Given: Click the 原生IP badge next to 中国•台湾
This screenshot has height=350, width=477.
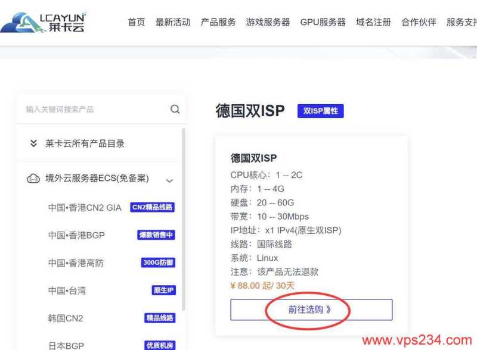Looking at the screenshot, I should pyautogui.click(x=164, y=290).
